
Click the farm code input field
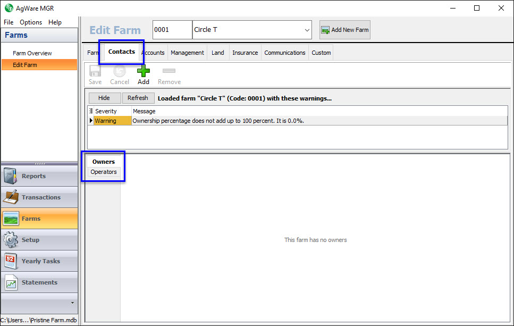(172, 30)
